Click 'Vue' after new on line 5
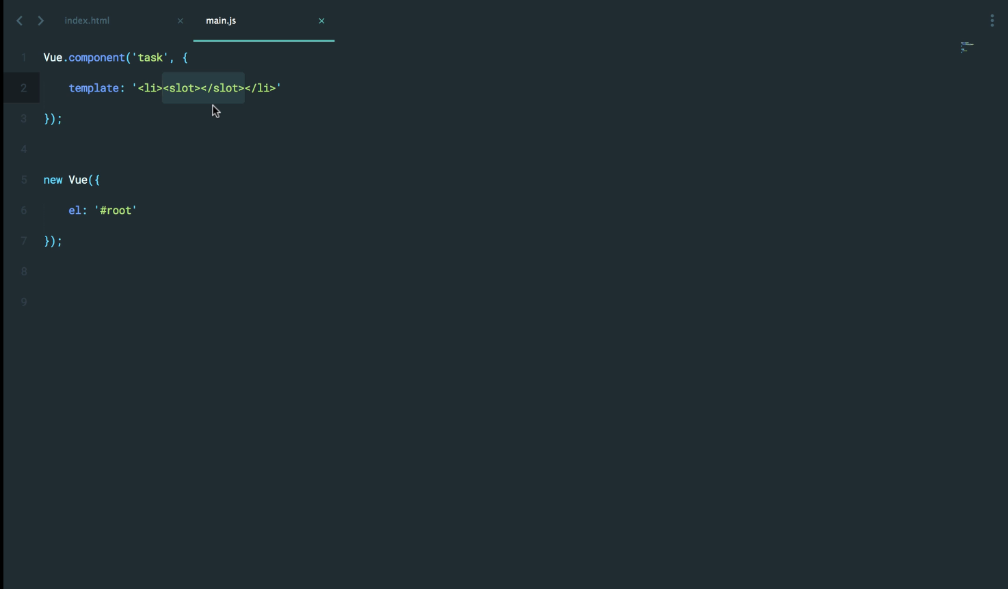 (x=78, y=180)
